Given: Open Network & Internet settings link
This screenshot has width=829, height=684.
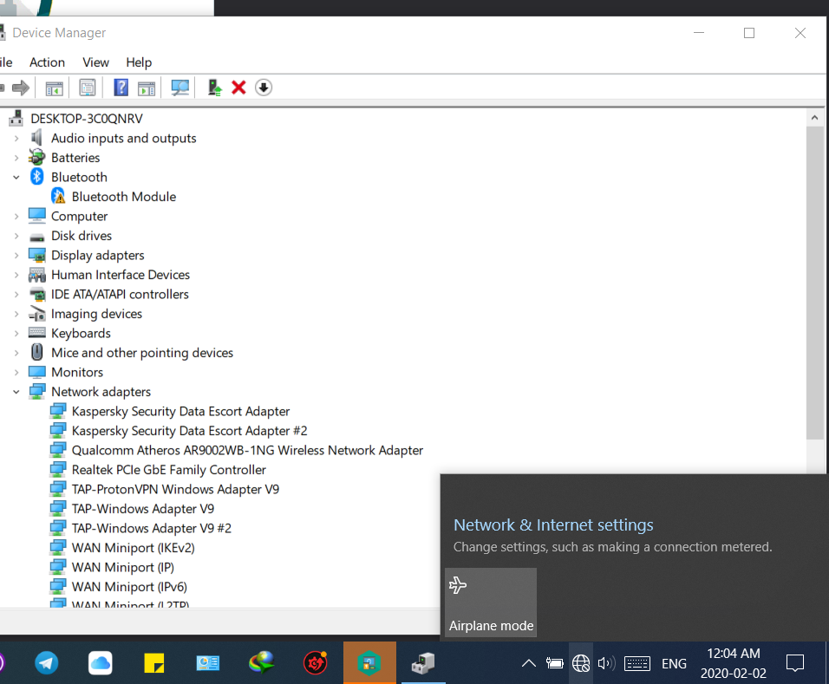Looking at the screenshot, I should click(553, 524).
